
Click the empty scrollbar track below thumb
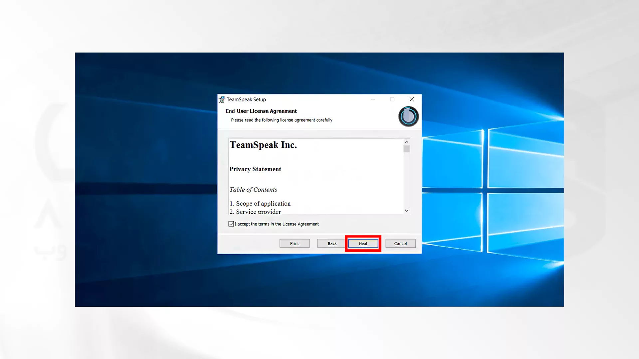tap(406, 180)
